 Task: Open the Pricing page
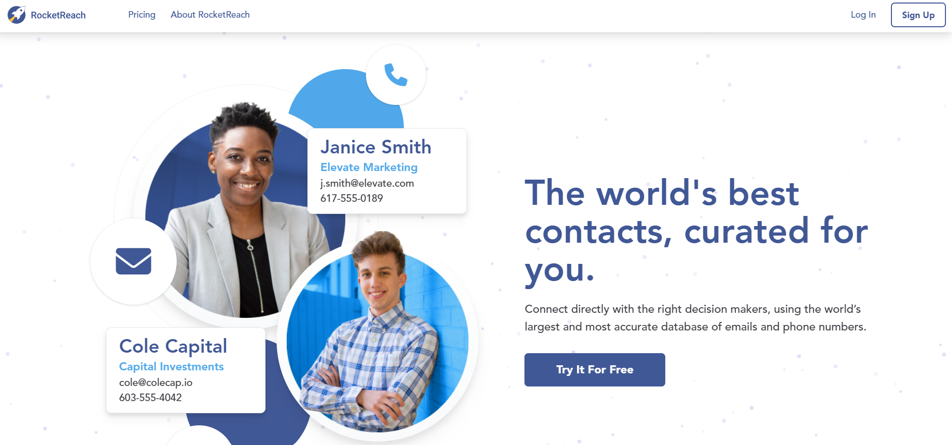point(142,15)
